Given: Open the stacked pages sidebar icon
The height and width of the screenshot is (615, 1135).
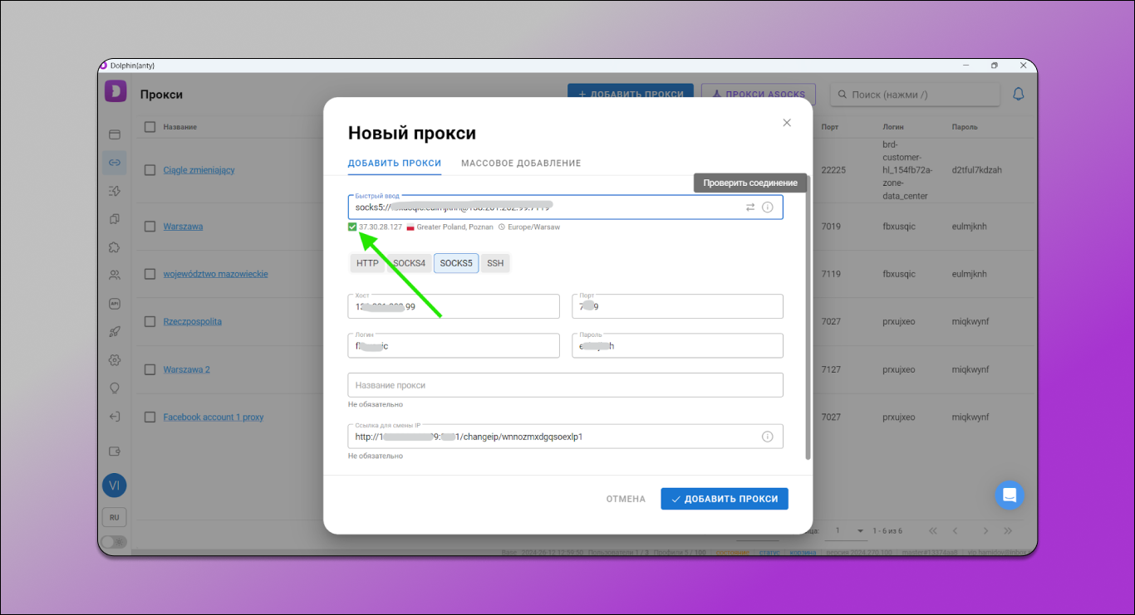Looking at the screenshot, I should click(115, 219).
